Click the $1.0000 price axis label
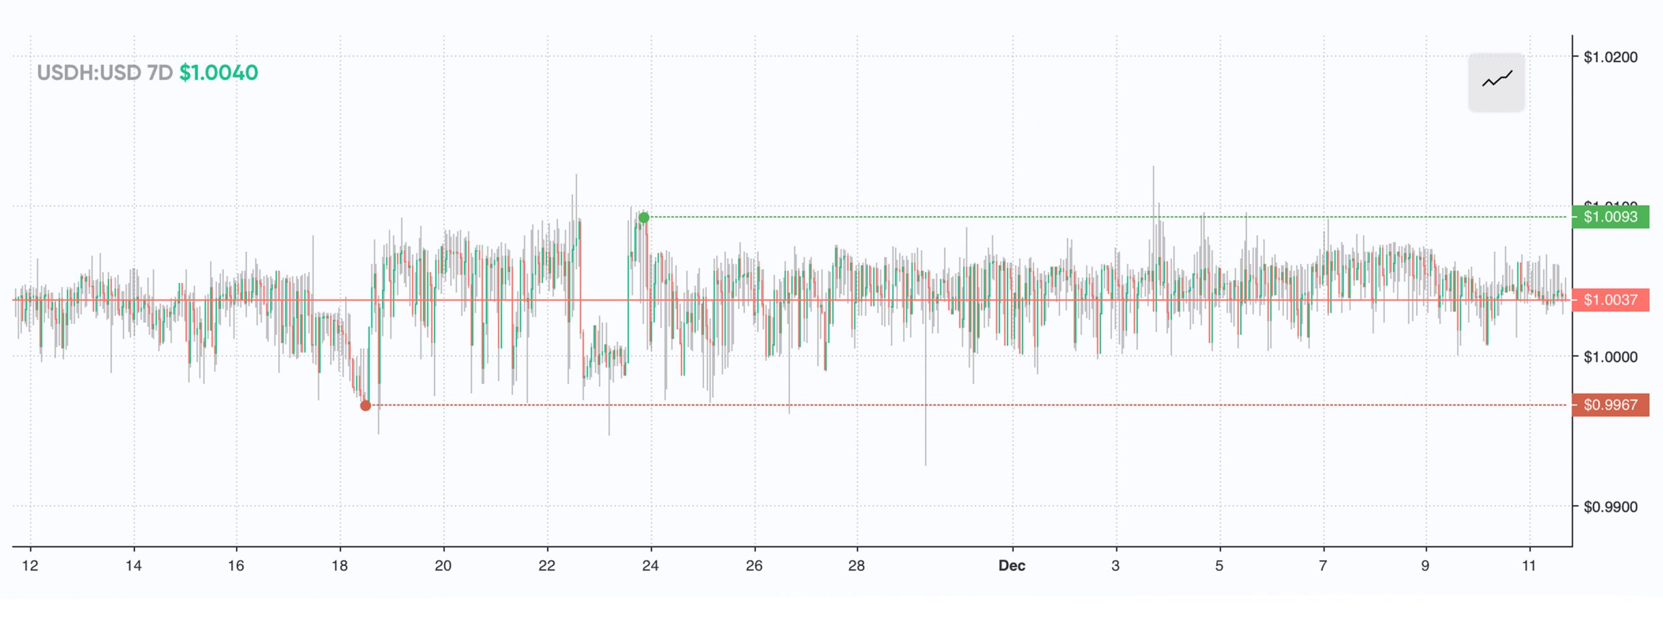Image resolution: width=1663 pixels, height=623 pixels. [x=1610, y=357]
